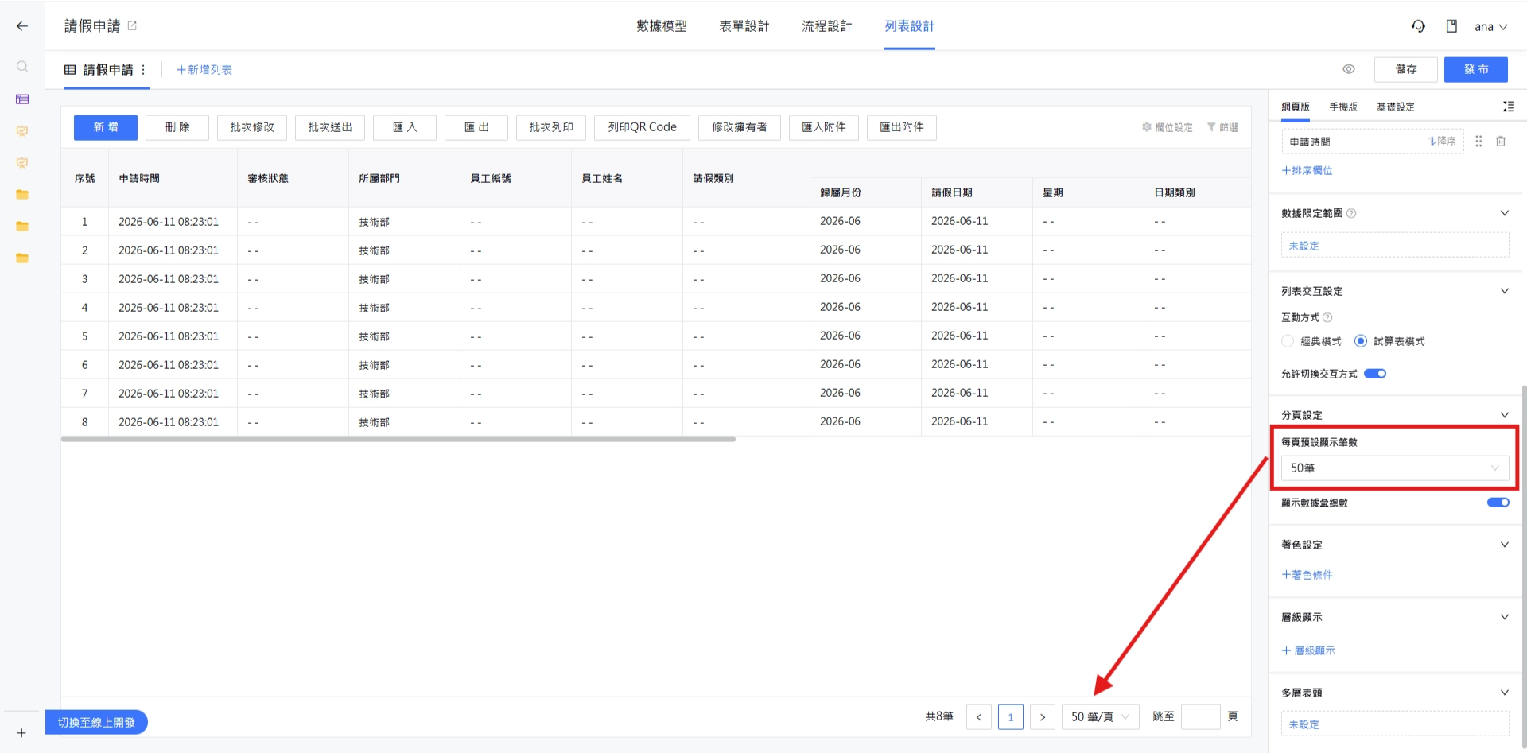Click the headset support icon

pyautogui.click(x=1418, y=26)
